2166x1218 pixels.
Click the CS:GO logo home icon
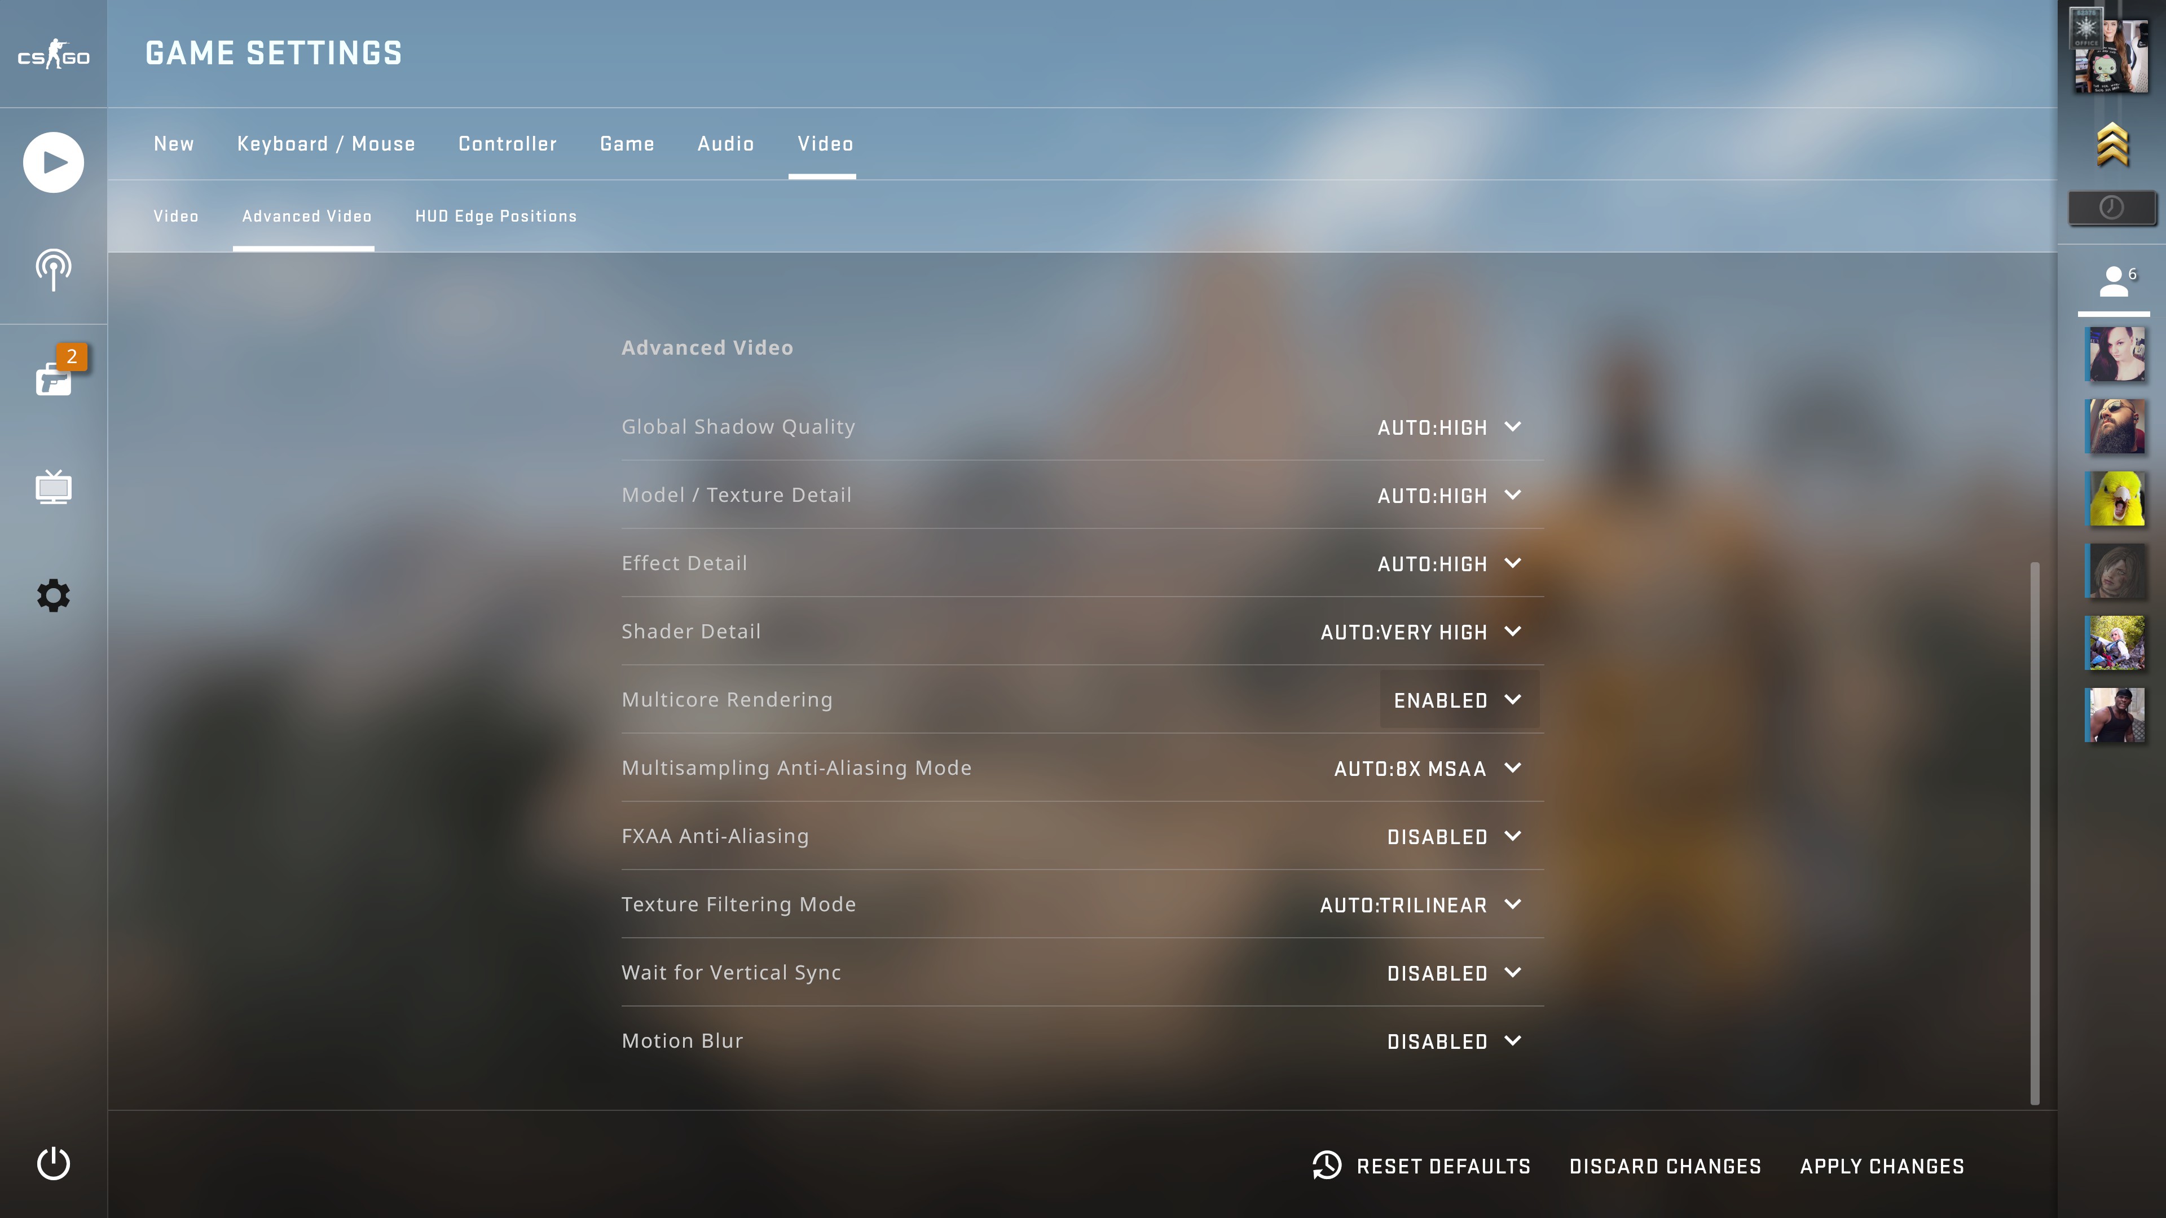click(53, 55)
